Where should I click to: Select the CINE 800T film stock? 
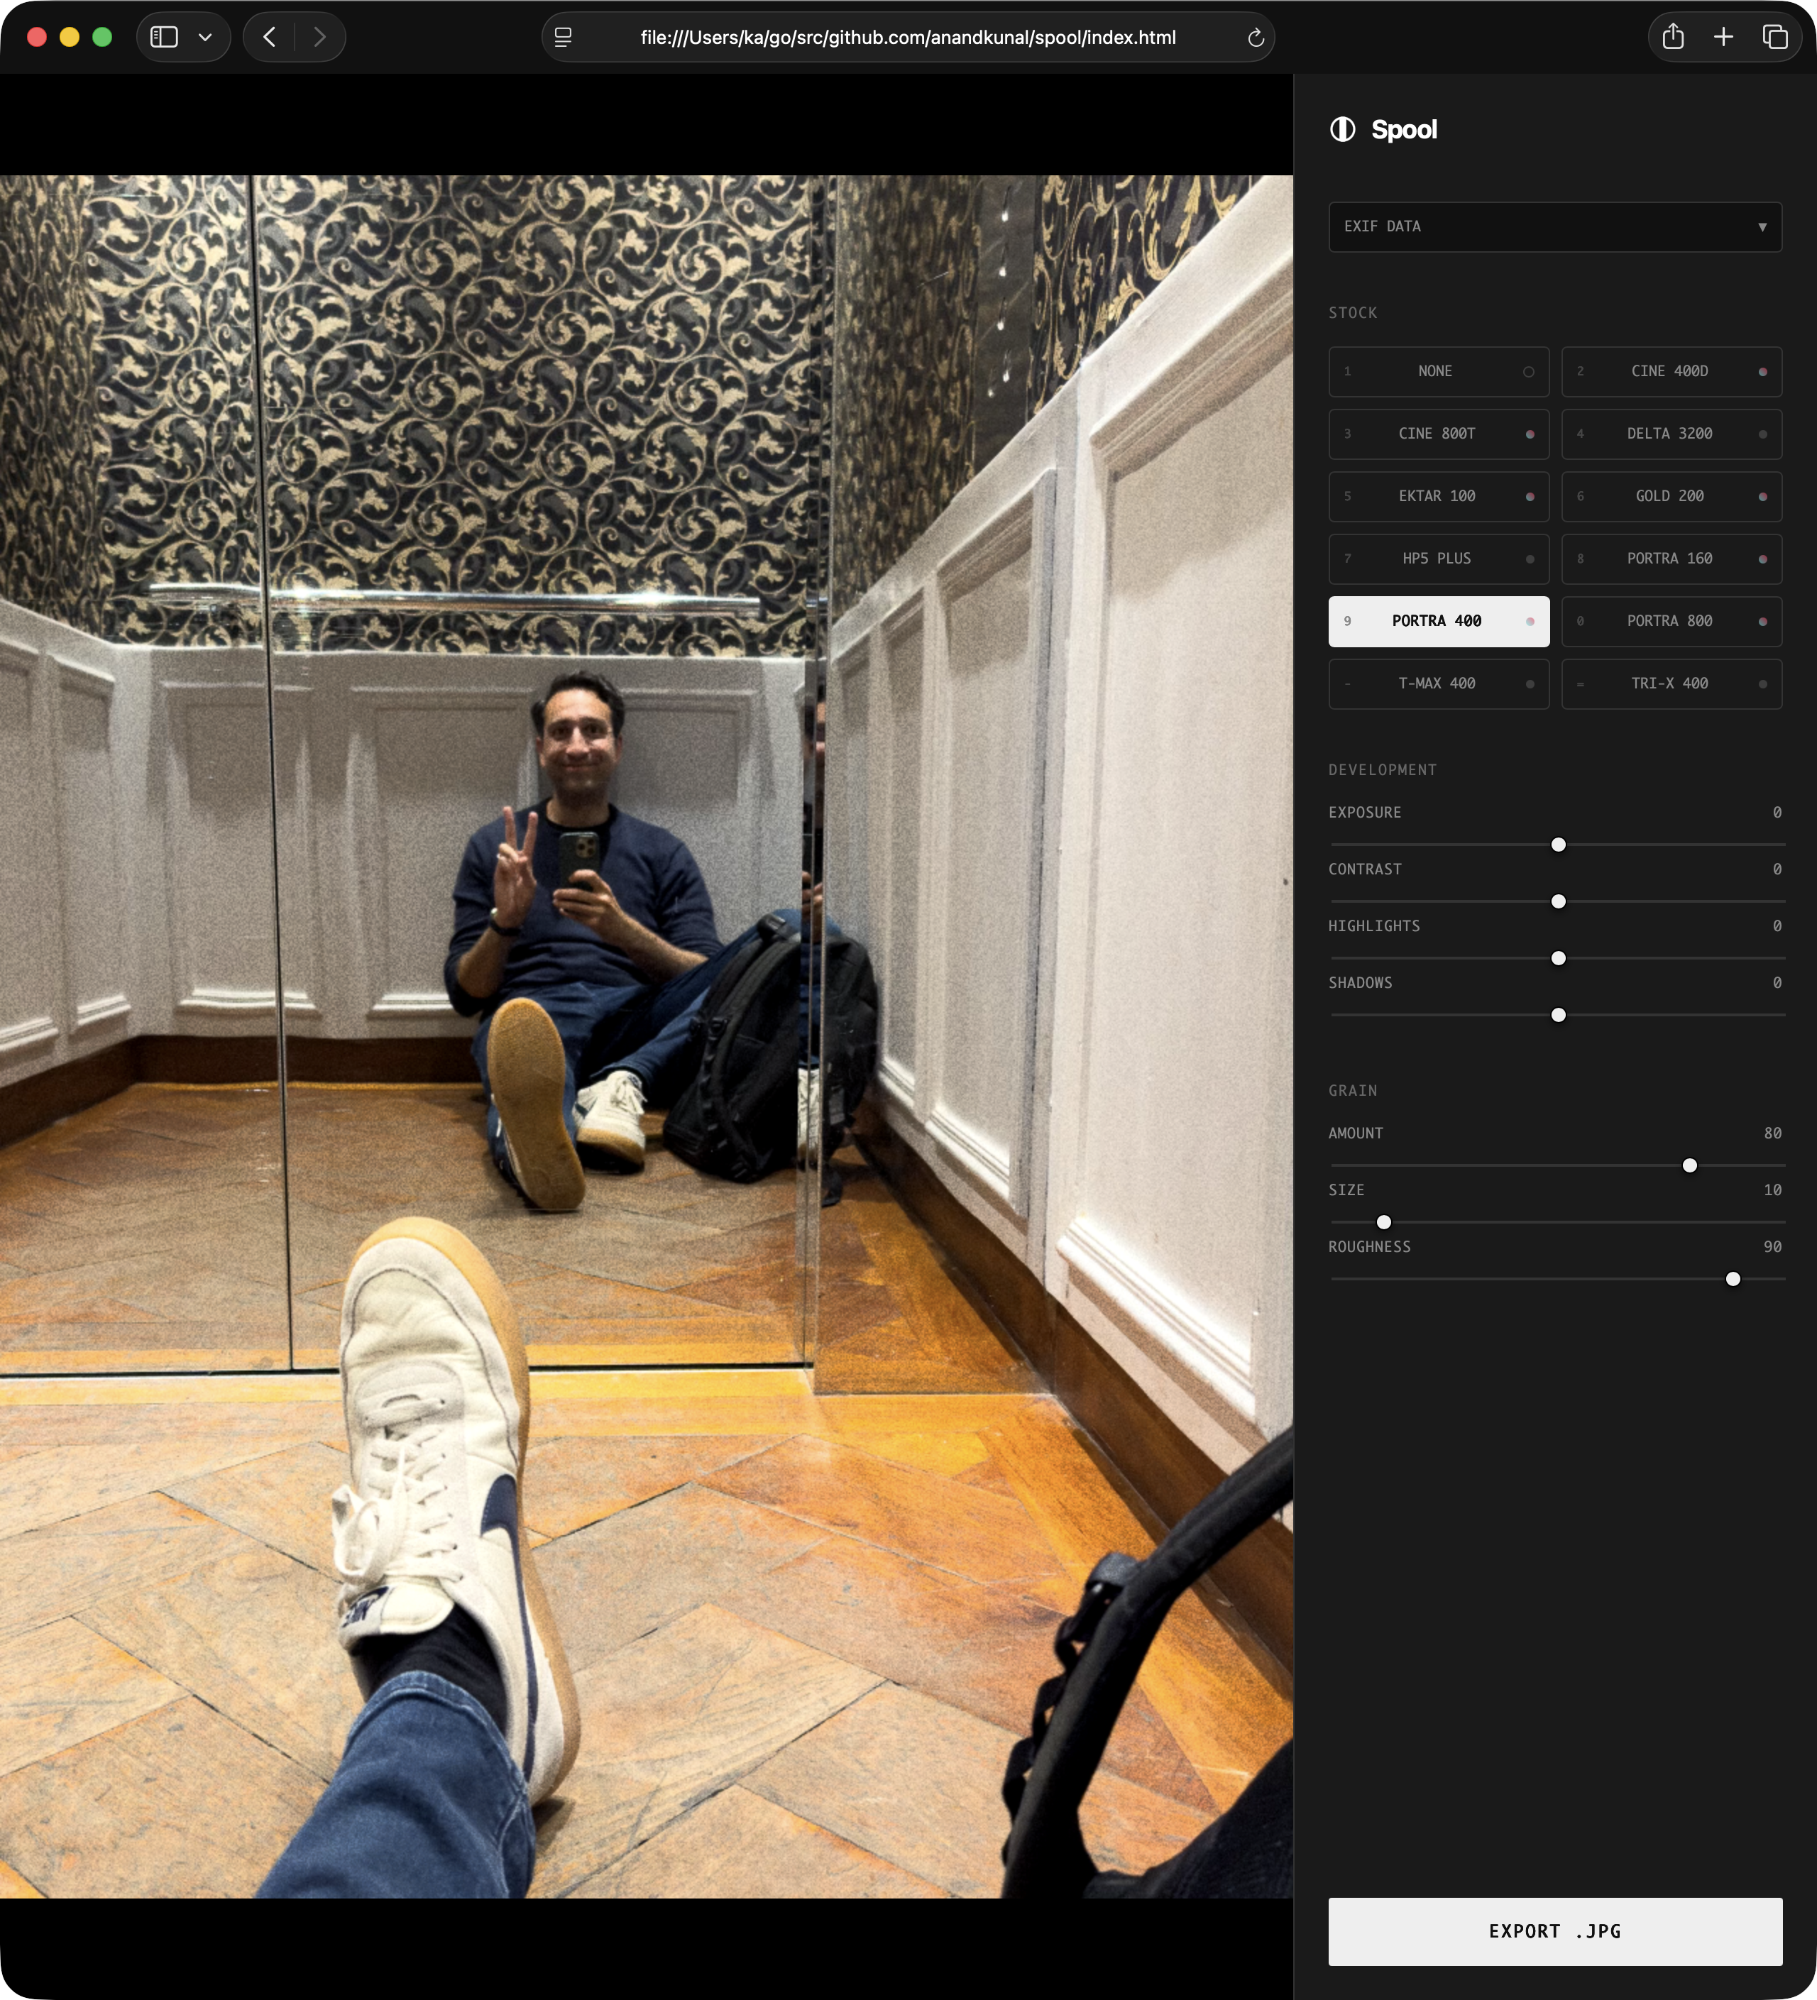pyautogui.click(x=1438, y=434)
